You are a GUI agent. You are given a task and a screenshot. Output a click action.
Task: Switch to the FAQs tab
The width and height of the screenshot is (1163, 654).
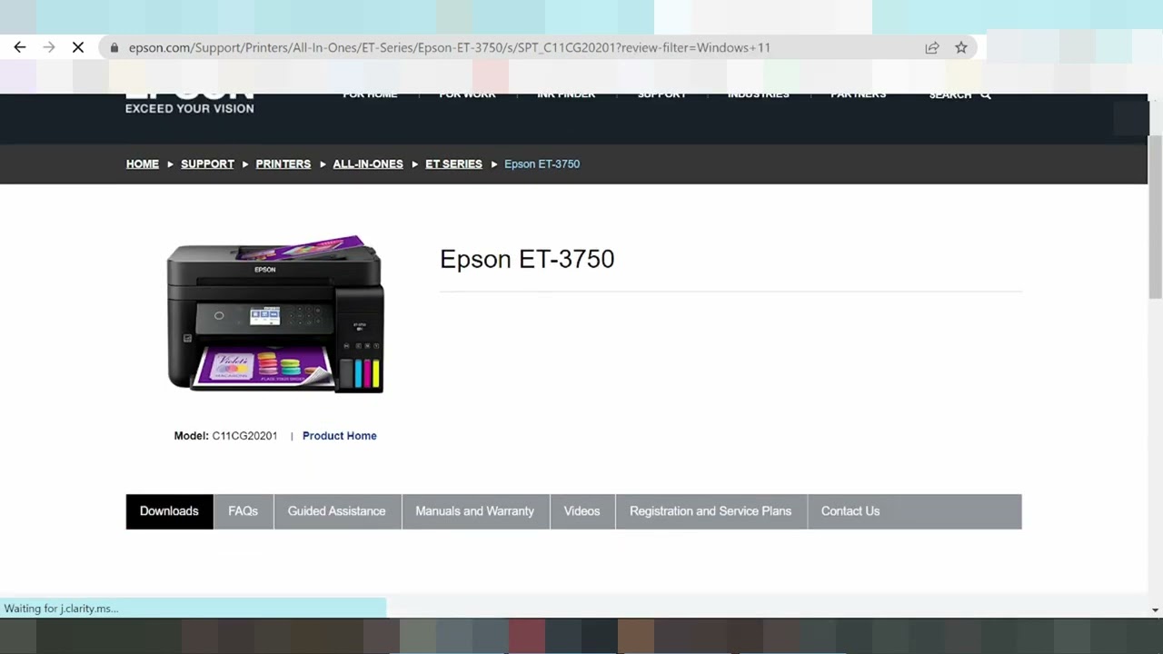[244, 511]
